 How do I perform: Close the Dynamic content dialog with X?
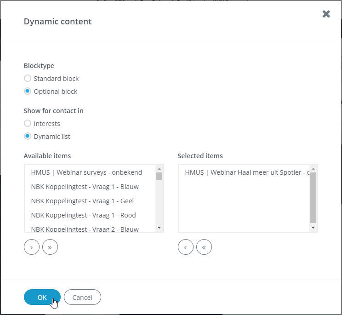(326, 14)
